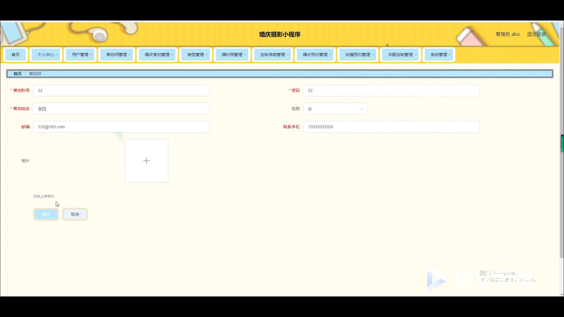
Task: Expand the 用户管理 menu
Action: click(80, 55)
